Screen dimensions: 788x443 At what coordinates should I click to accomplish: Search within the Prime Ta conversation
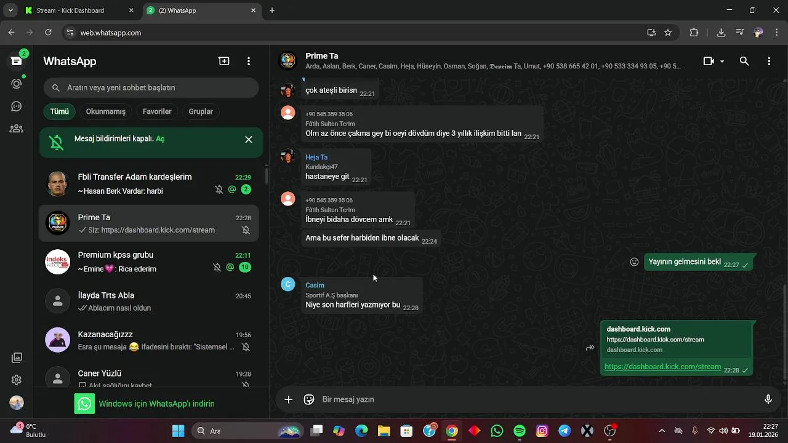(744, 61)
